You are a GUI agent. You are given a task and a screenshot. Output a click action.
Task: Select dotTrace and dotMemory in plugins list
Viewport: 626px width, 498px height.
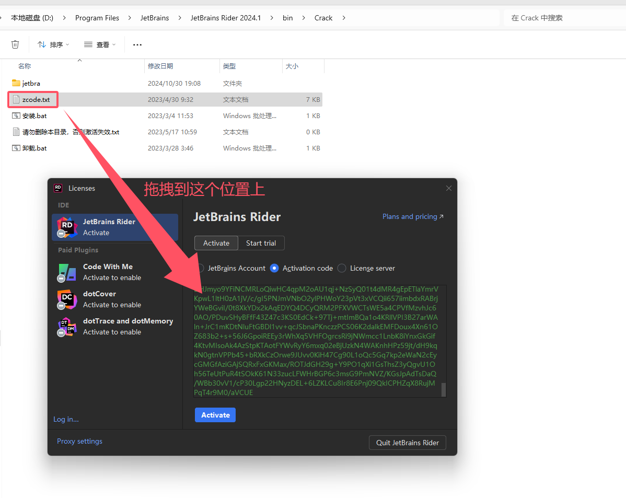(115, 326)
